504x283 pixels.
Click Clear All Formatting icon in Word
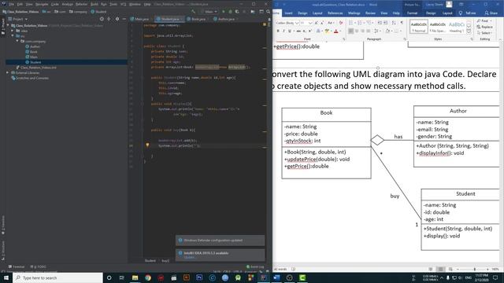341,23
